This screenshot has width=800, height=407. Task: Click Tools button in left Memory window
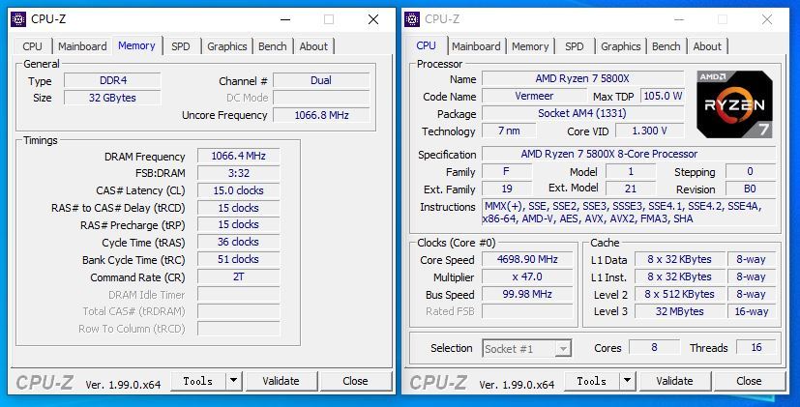point(198,381)
